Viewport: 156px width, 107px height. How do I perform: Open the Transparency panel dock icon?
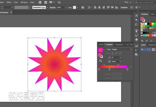(x=136, y=55)
